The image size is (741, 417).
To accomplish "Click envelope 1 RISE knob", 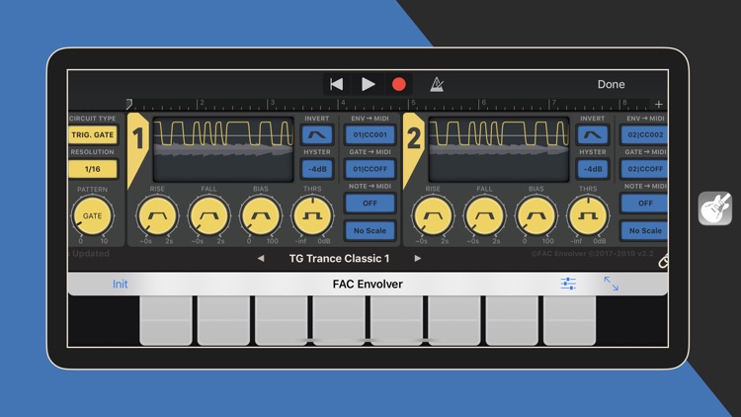I will point(157,216).
